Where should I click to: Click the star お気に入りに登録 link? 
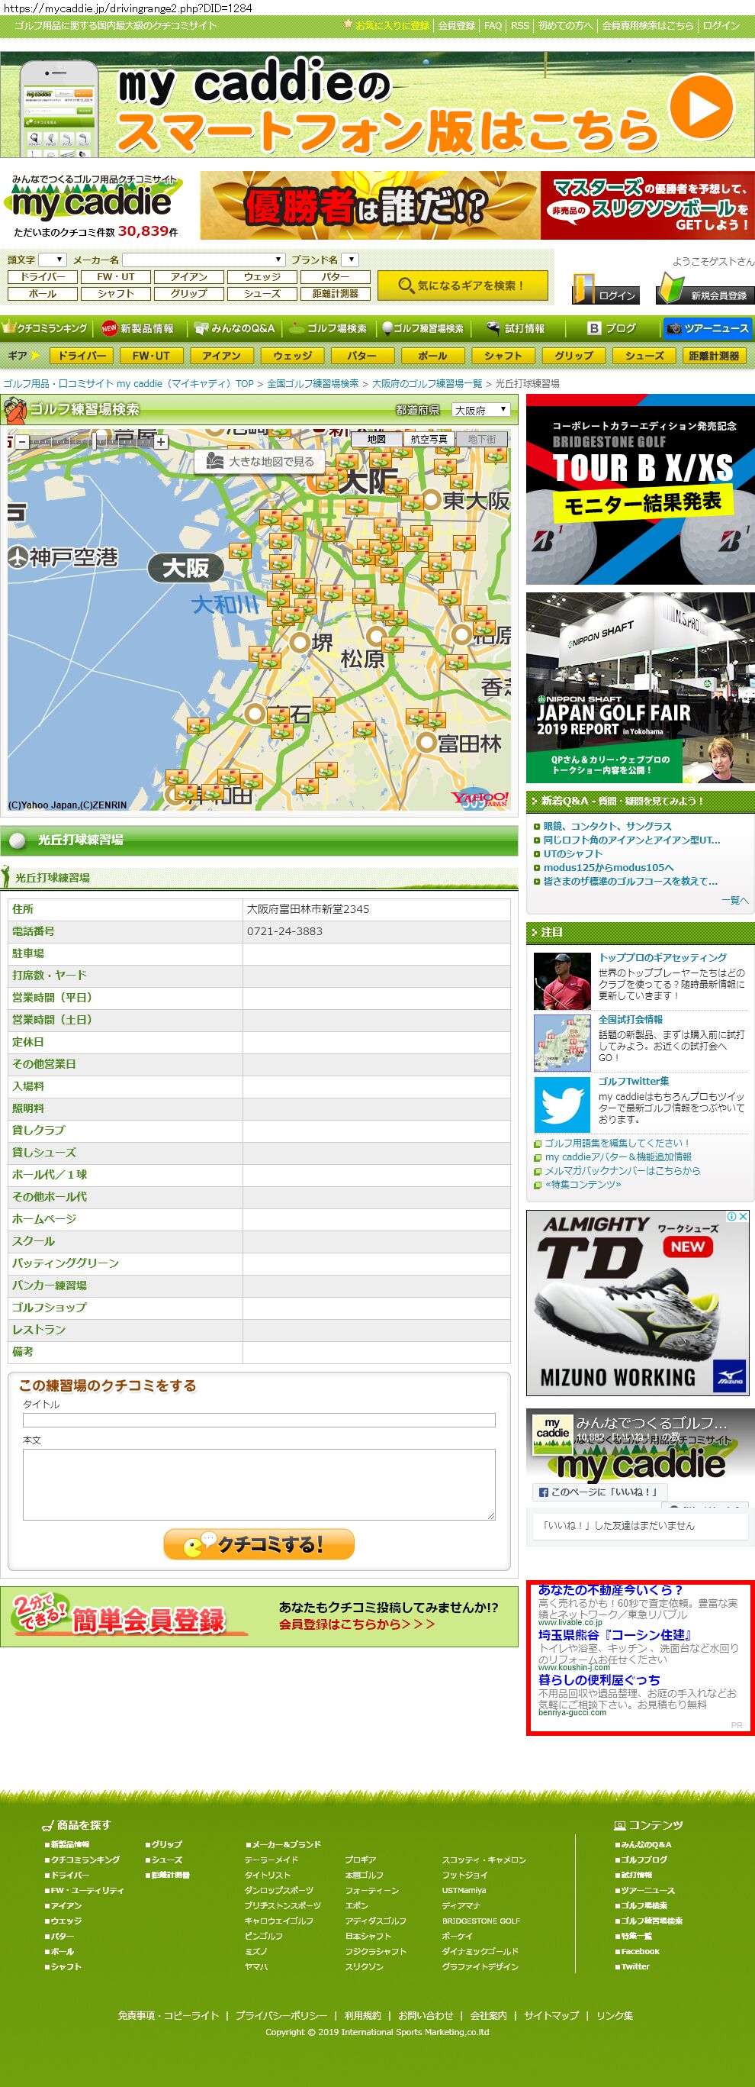[x=386, y=26]
